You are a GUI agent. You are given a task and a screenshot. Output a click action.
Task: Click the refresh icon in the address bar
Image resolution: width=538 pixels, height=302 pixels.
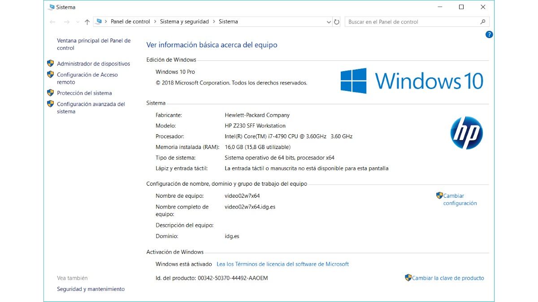coord(337,21)
